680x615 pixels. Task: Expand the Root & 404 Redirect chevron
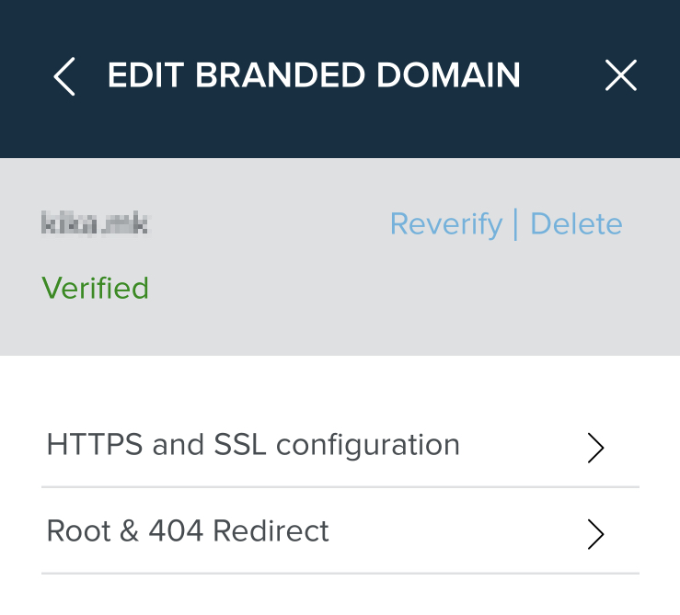596,533
